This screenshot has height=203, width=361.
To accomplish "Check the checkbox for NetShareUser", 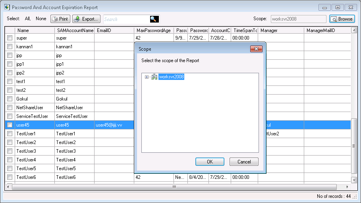I will click(10, 108).
